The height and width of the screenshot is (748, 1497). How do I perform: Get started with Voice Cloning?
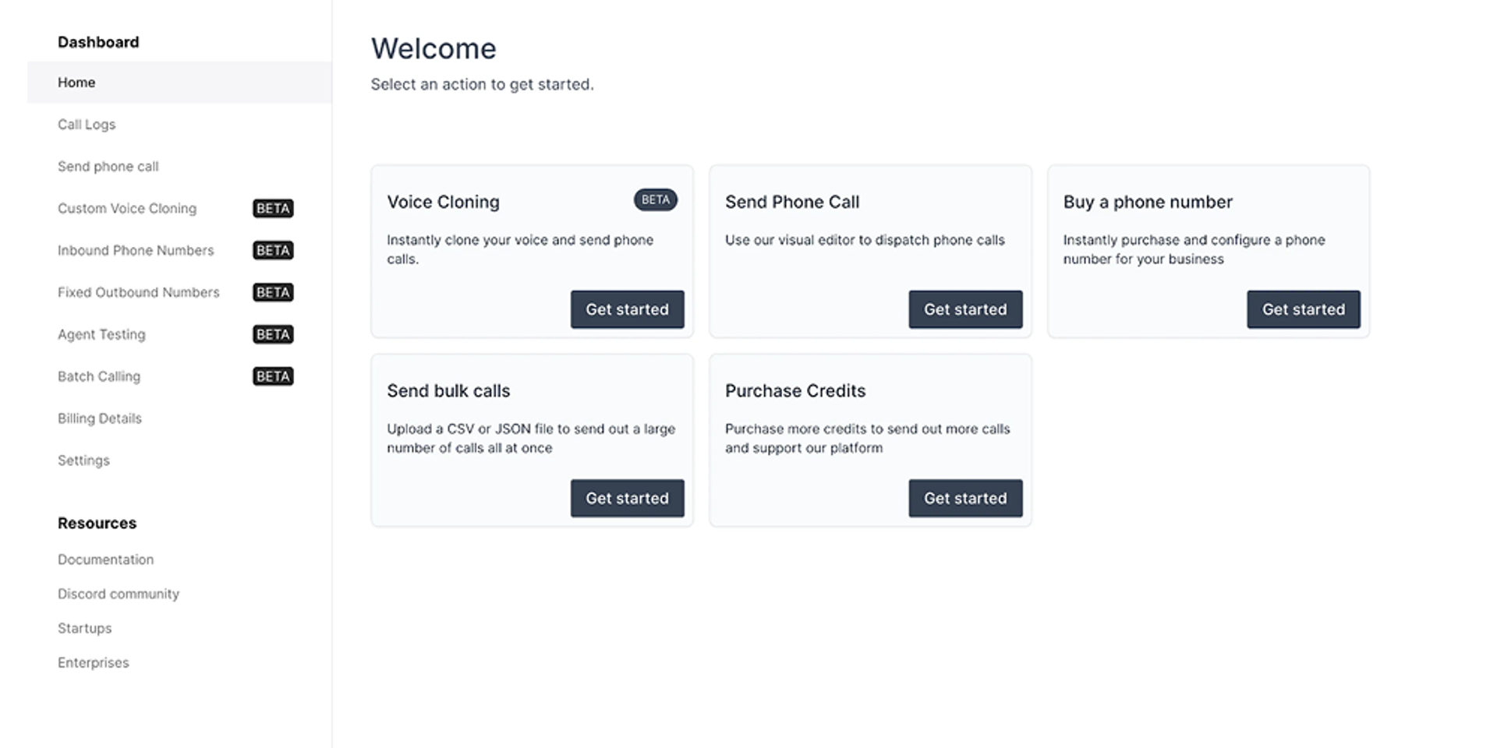(x=627, y=309)
